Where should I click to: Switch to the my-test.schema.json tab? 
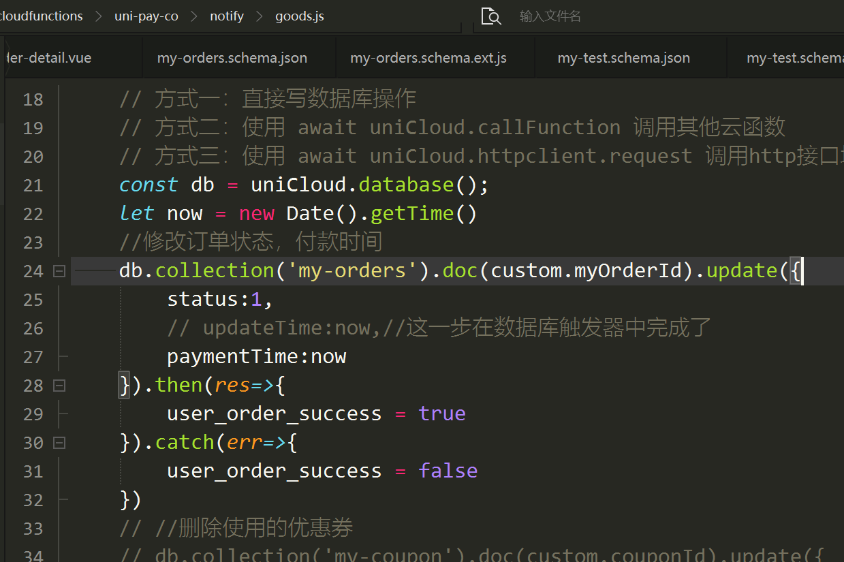point(623,58)
